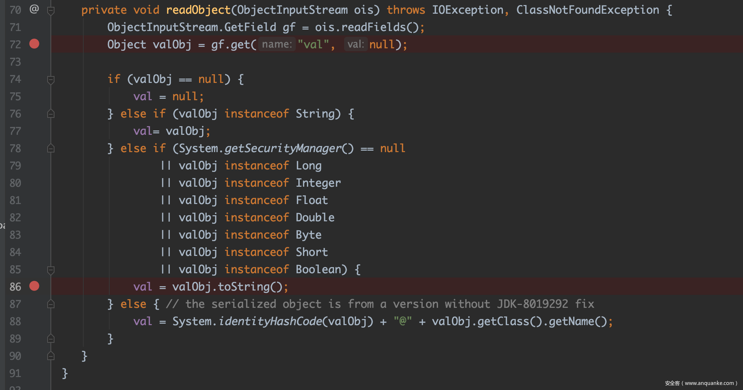
Task: Click the fold end marker on line 90
Action: tap(51, 356)
